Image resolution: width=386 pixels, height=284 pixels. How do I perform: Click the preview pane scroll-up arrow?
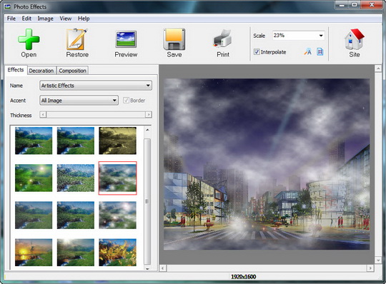pos(378,69)
